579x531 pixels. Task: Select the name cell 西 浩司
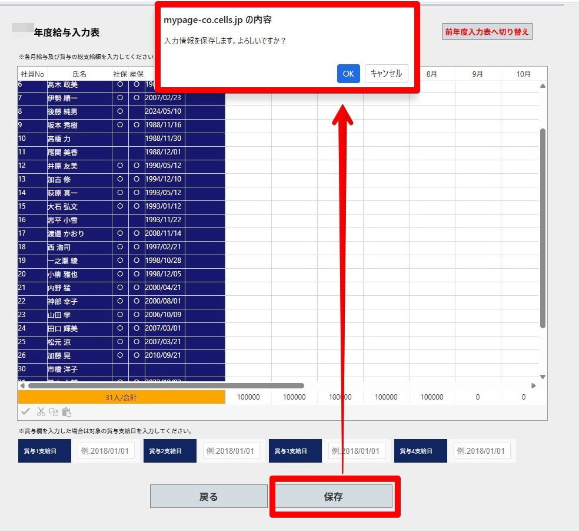tap(79, 247)
